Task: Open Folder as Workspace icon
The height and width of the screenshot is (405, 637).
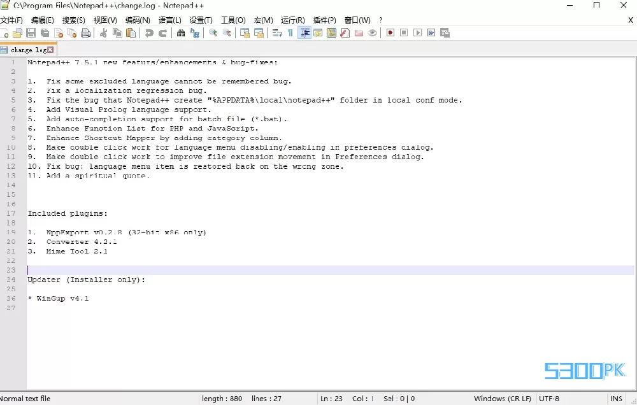Action: [x=359, y=33]
